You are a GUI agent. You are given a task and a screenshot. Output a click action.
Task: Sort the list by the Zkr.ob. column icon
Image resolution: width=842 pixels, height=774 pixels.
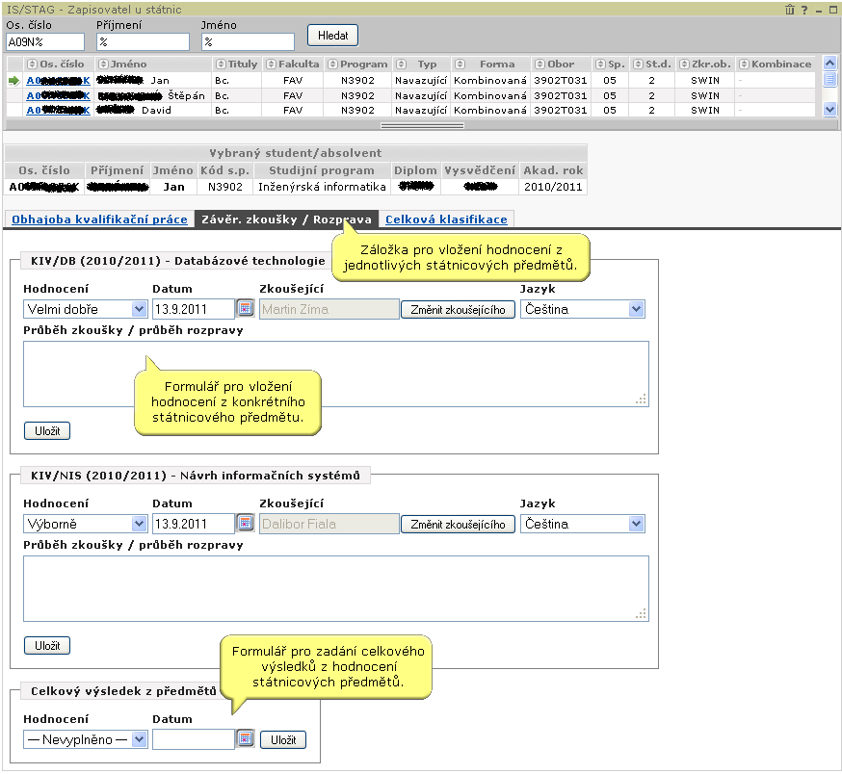point(685,64)
